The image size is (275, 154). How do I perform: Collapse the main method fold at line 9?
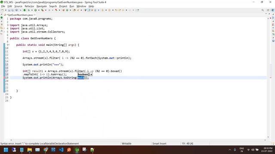(x=9, y=45)
